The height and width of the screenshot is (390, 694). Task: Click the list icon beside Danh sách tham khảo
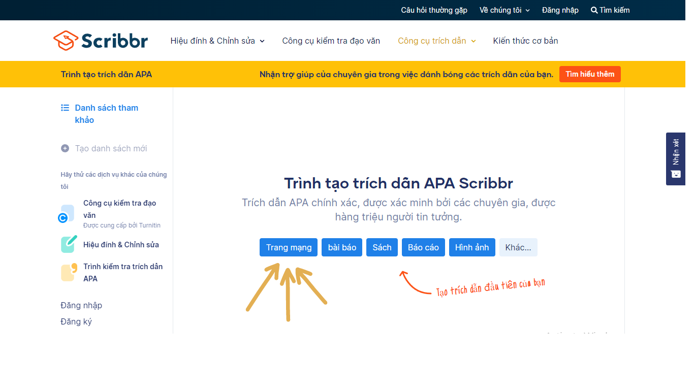65,108
